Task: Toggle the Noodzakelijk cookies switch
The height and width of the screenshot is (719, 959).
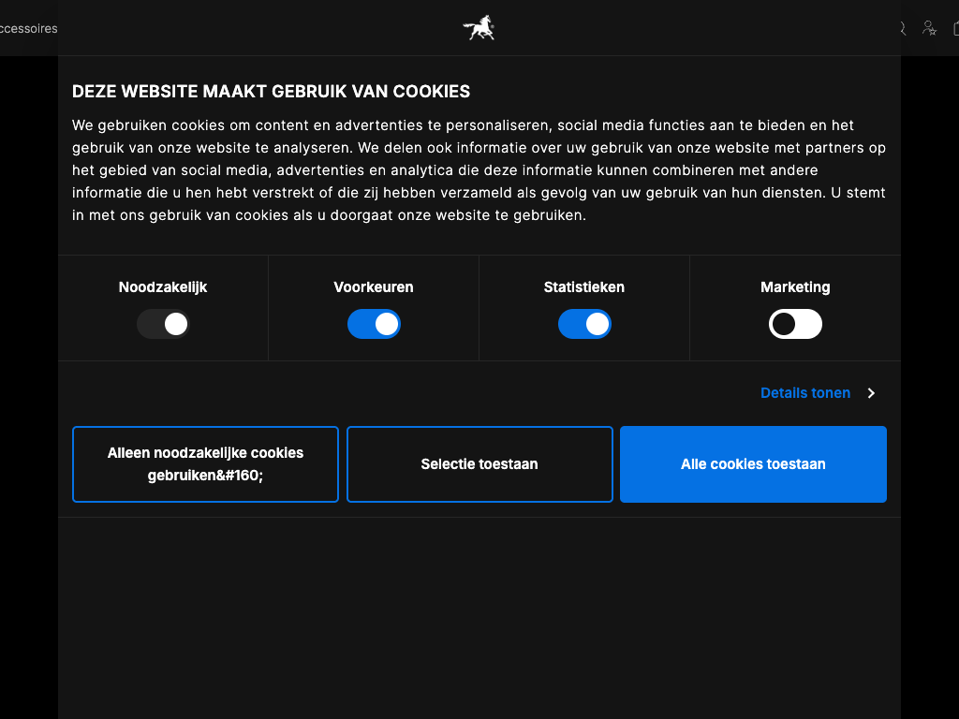Action: (163, 324)
